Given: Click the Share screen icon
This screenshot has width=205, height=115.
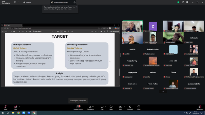Looking at the screenshot, I should [x=120, y=108].
